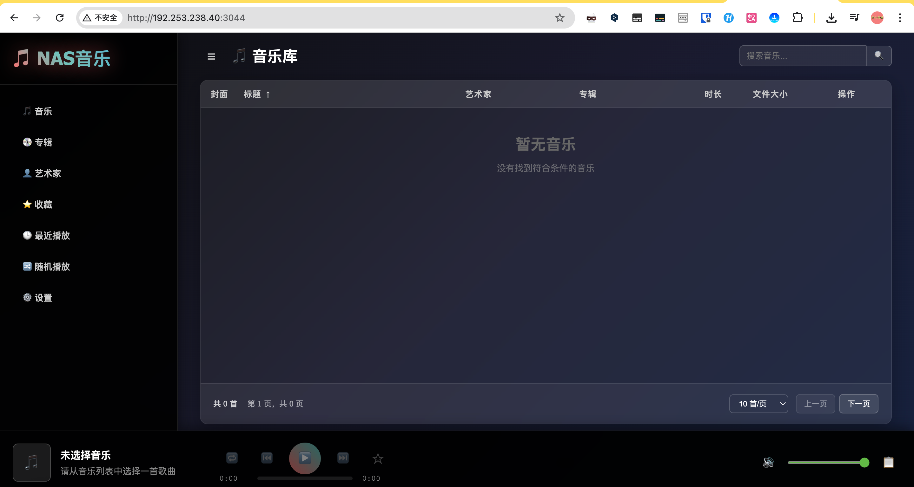The image size is (914, 487).
Task: Open the 设置 settings page
Action: coord(43,298)
